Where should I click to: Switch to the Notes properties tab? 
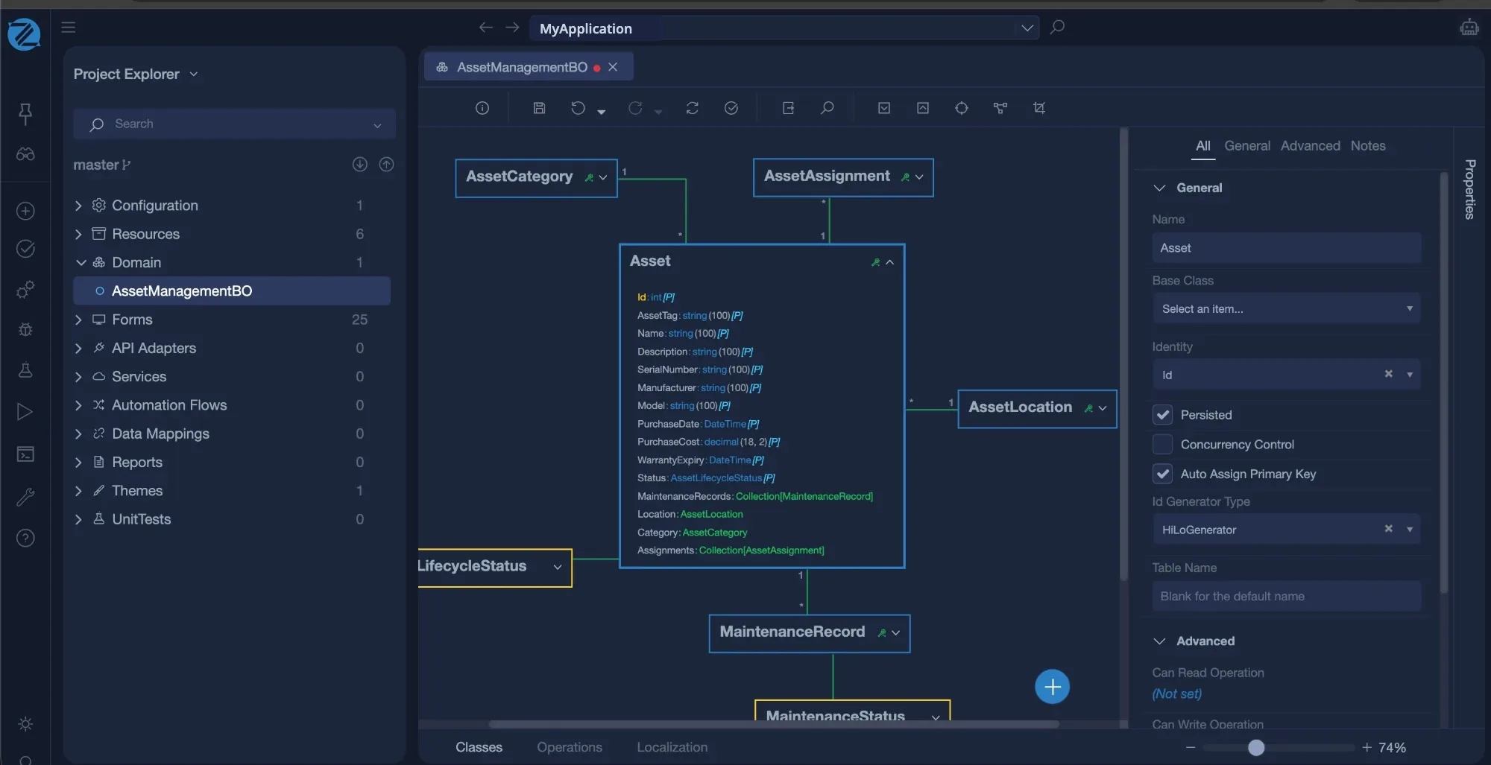coord(1368,146)
